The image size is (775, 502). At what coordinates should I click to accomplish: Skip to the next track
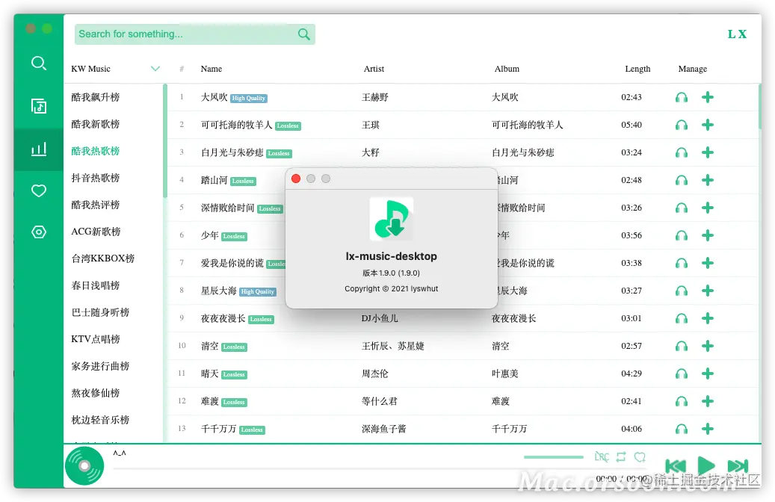click(738, 466)
